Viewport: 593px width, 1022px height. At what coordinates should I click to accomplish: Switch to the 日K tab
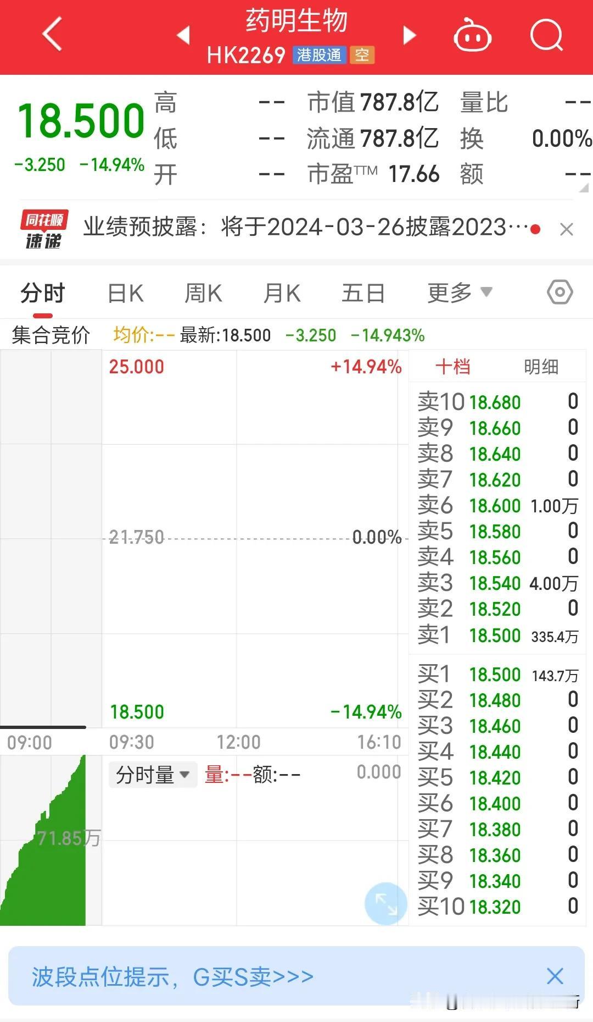126,293
